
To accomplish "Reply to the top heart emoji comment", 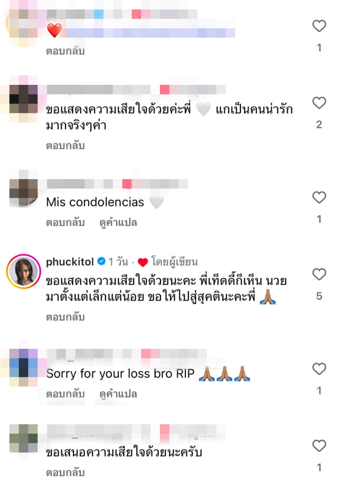I will pyautogui.click(x=65, y=51).
